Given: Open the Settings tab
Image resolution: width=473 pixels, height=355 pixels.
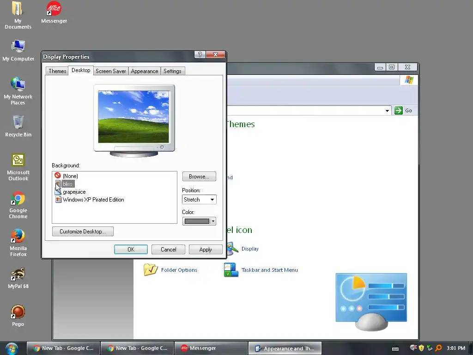Looking at the screenshot, I should click(173, 71).
